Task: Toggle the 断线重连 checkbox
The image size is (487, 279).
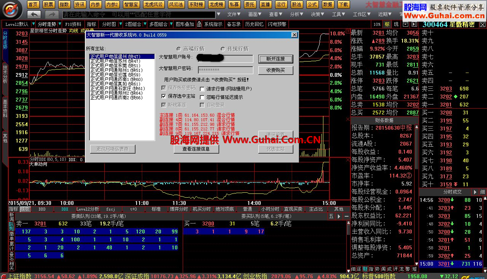Action: [164, 105]
